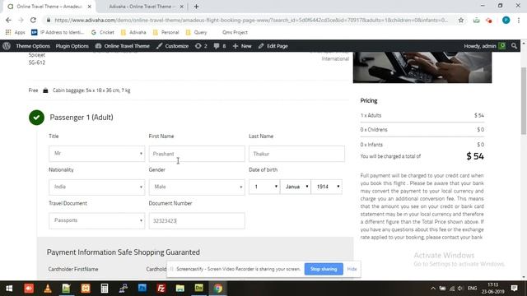This screenshot has width=527, height=296.
Task: Click the booking agent photo thumbnail
Action: pyautogui.click(x=422, y=67)
